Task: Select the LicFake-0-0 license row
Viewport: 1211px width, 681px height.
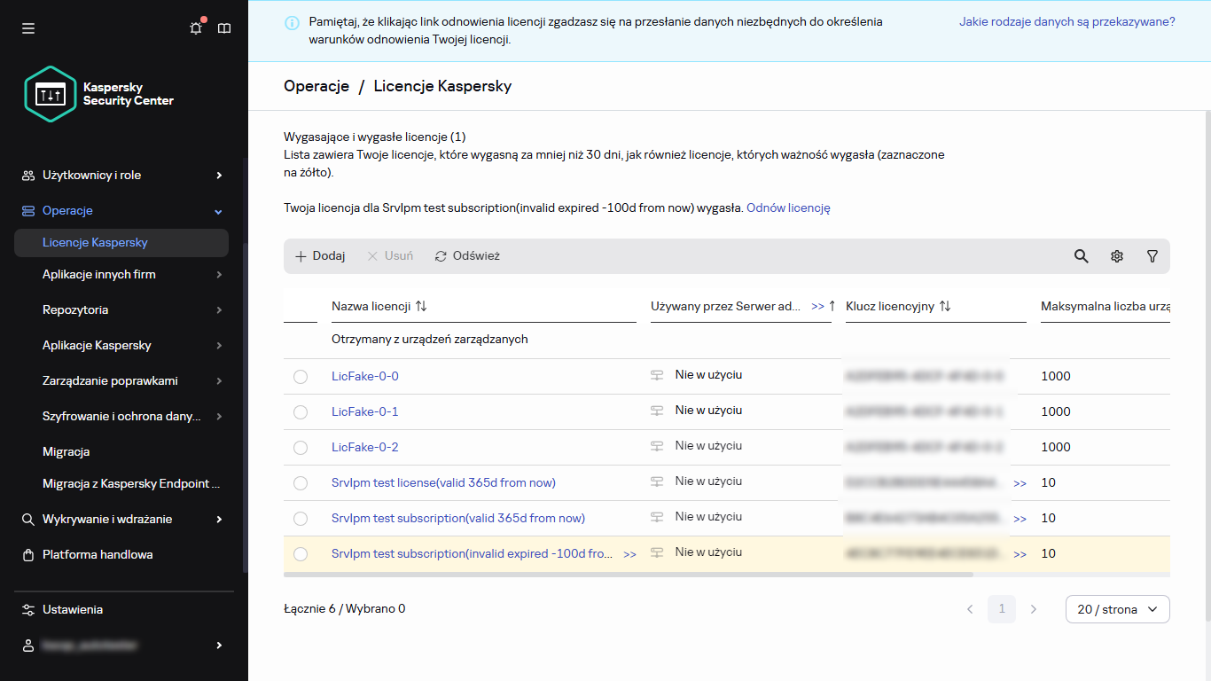Action: tap(301, 375)
